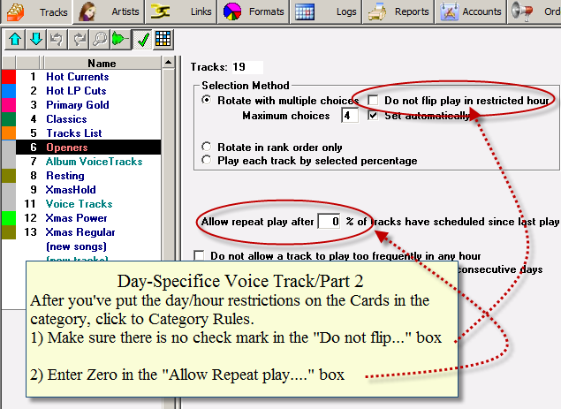Image resolution: width=561 pixels, height=409 pixels.
Task: Open the Formats tab
Action: coord(254,11)
